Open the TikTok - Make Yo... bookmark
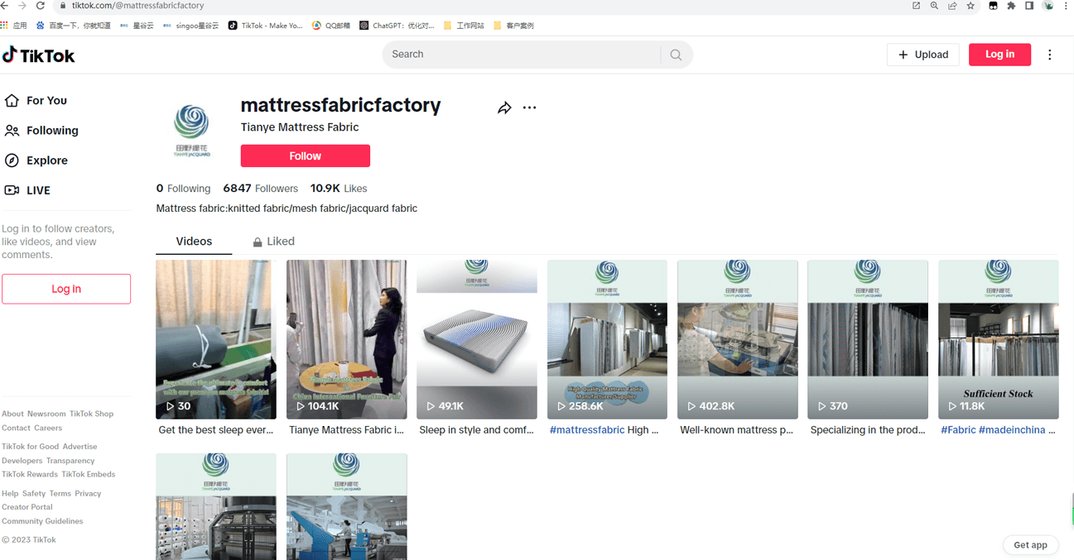The width and height of the screenshot is (1074, 560). coord(266,26)
